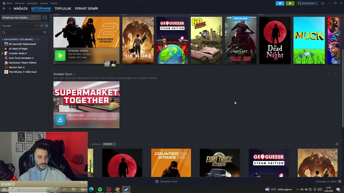Click the download icon beside İndirmeleri Yönet
The image size is (344, 193).
point(157,181)
